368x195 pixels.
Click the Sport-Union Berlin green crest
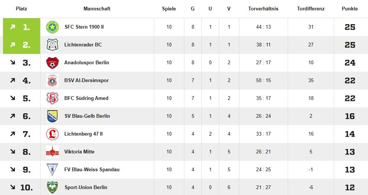coord(52,187)
